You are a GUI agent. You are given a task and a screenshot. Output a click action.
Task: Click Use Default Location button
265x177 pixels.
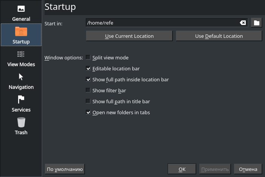[x=219, y=36]
